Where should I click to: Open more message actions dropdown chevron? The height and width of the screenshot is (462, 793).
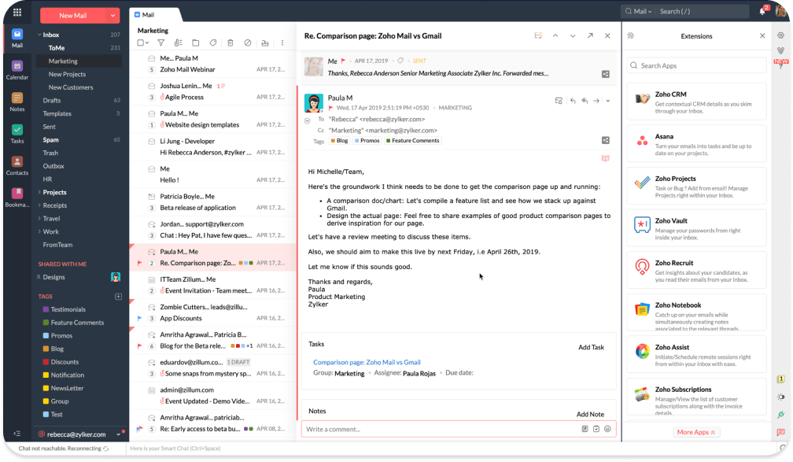click(x=608, y=101)
